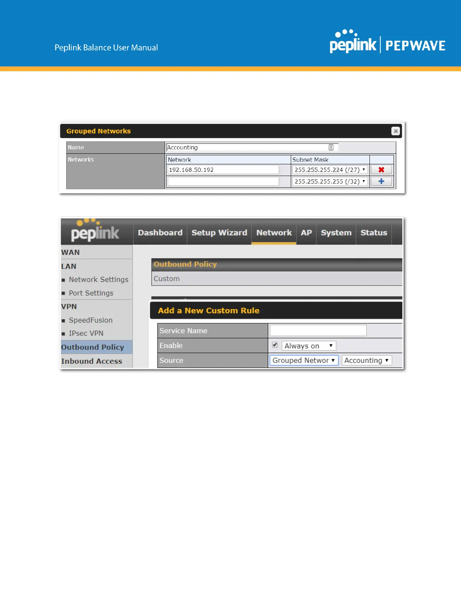Click the Custom outbound policy row
This screenshot has height=597, width=461.
(277, 279)
